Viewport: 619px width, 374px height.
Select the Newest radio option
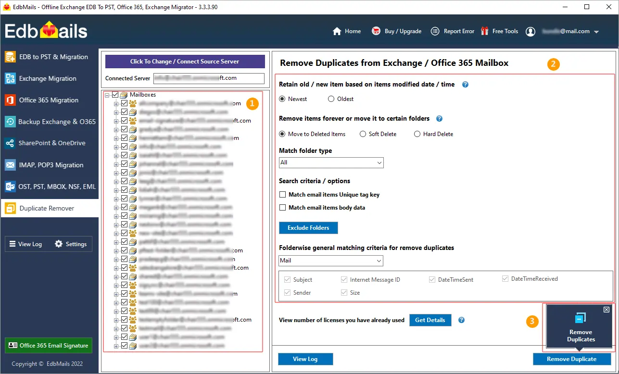(283, 99)
